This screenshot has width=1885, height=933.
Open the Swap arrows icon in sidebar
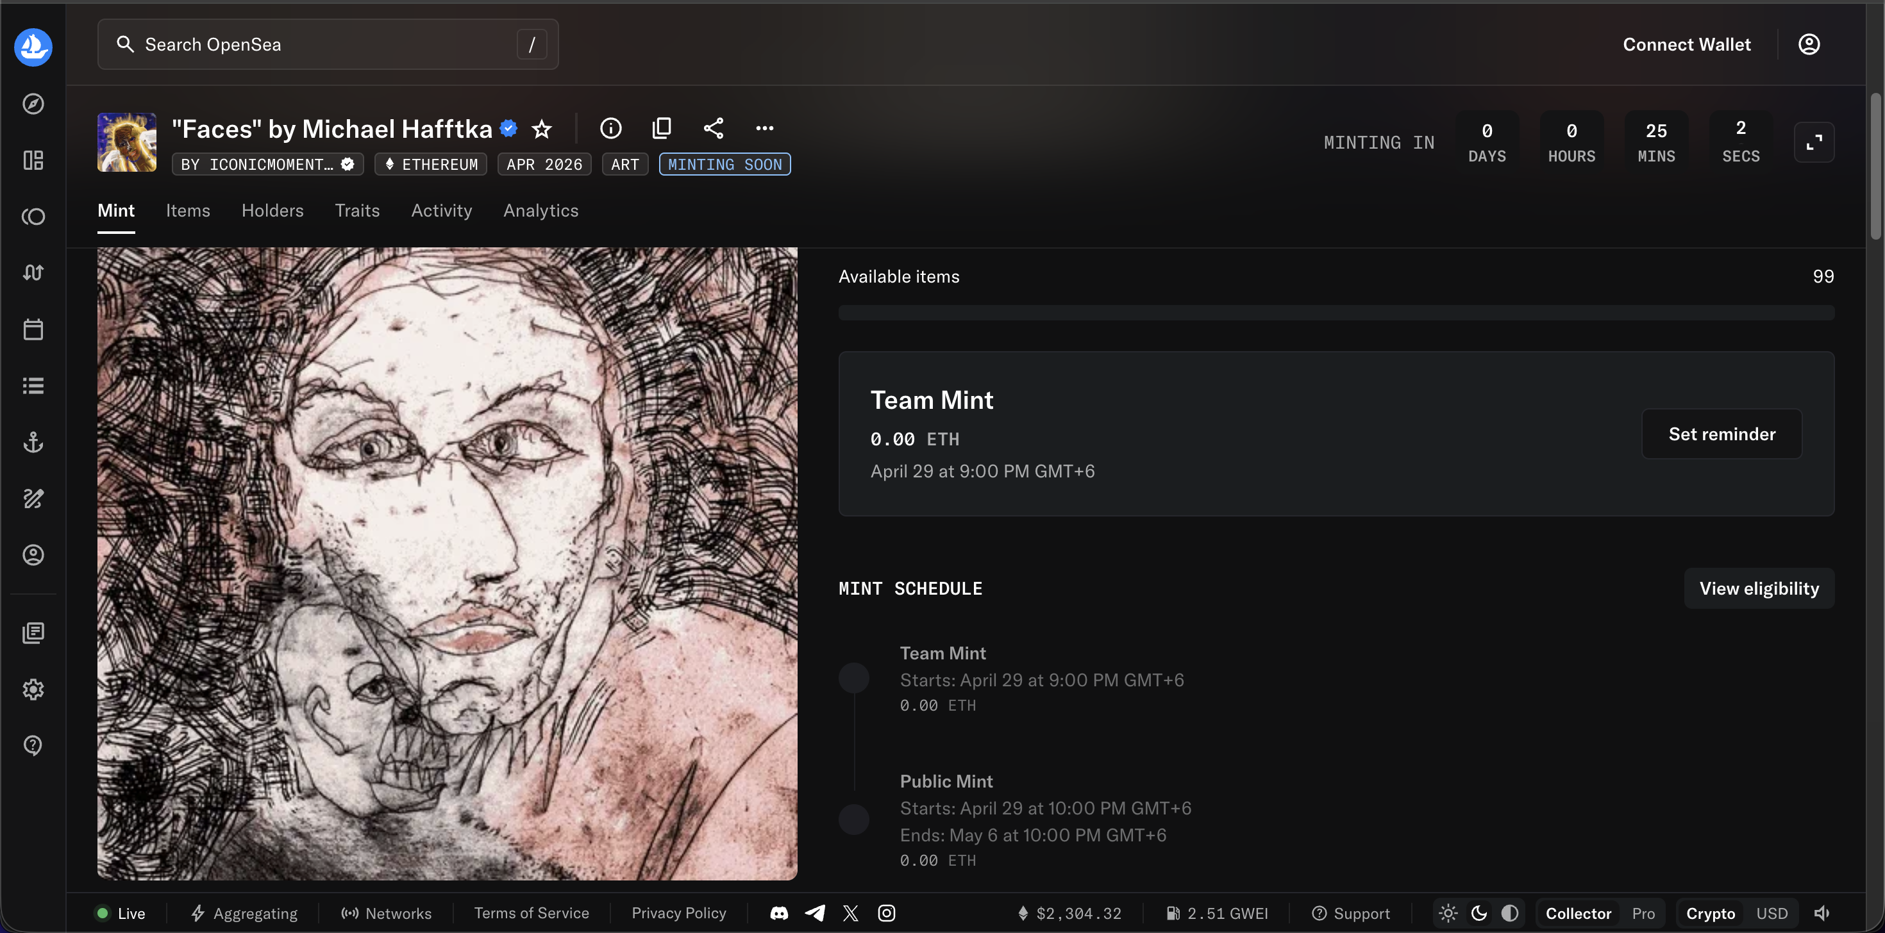click(x=33, y=273)
